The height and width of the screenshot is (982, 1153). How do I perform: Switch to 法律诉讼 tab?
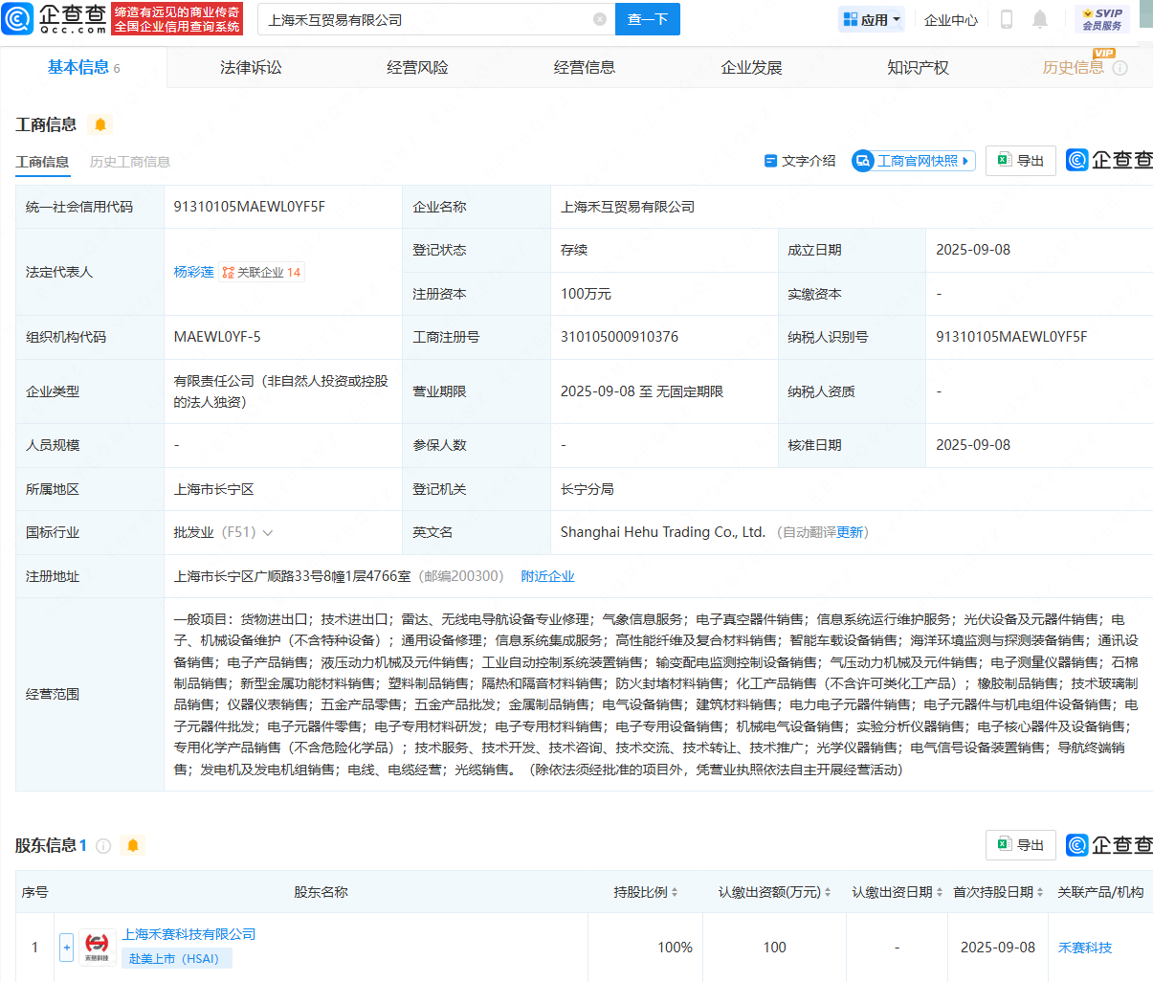click(251, 67)
